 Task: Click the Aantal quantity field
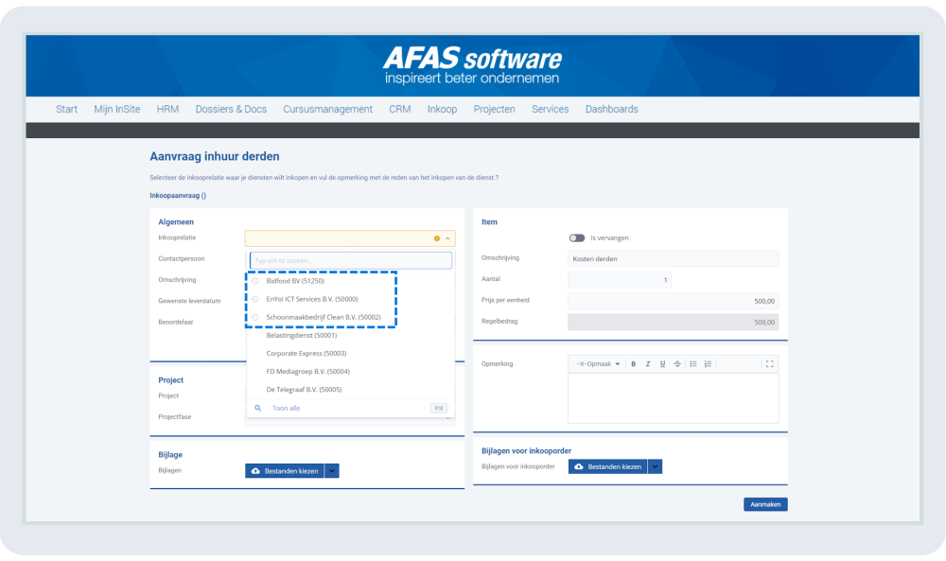(619, 280)
